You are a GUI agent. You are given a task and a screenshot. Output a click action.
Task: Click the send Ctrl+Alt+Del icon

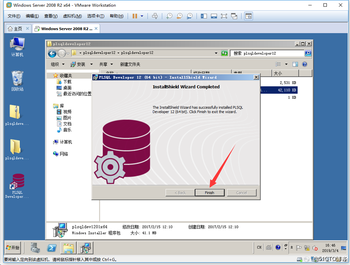(x=155, y=16)
